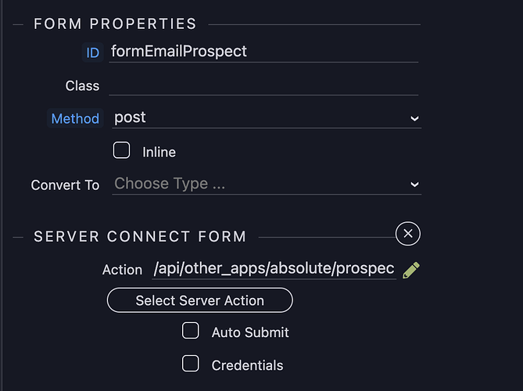This screenshot has width=523, height=391.
Task: Check the Credentials checkbox
Action: [191, 363]
